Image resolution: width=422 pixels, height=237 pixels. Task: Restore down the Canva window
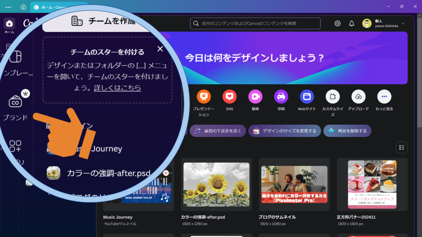tap(402, 7)
